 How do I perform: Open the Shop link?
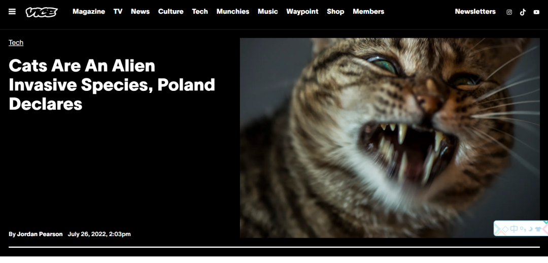click(x=335, y=12)
